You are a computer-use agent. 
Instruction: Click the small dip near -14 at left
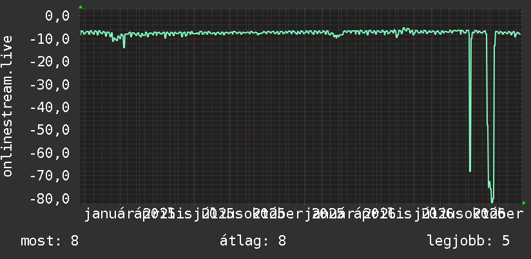[124, 47]
